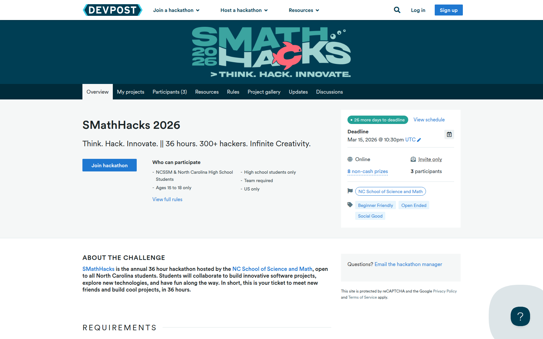Click the Devpost logo
543x339 pixels.
point(112,10)
